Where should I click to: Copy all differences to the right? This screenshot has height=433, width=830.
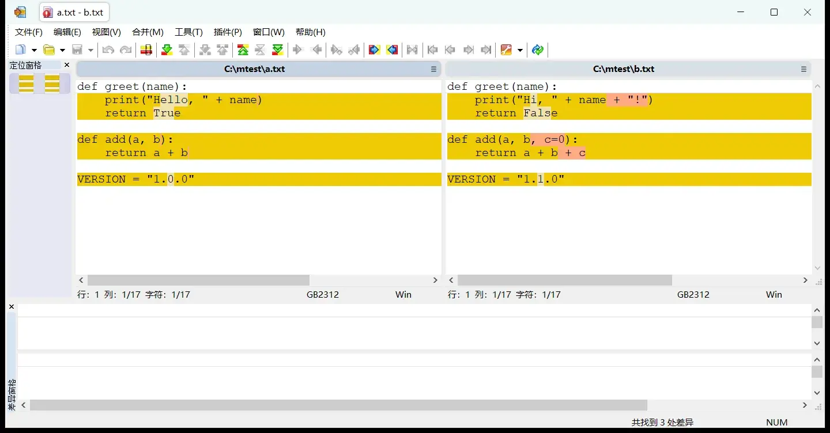(x=375, y=50)
